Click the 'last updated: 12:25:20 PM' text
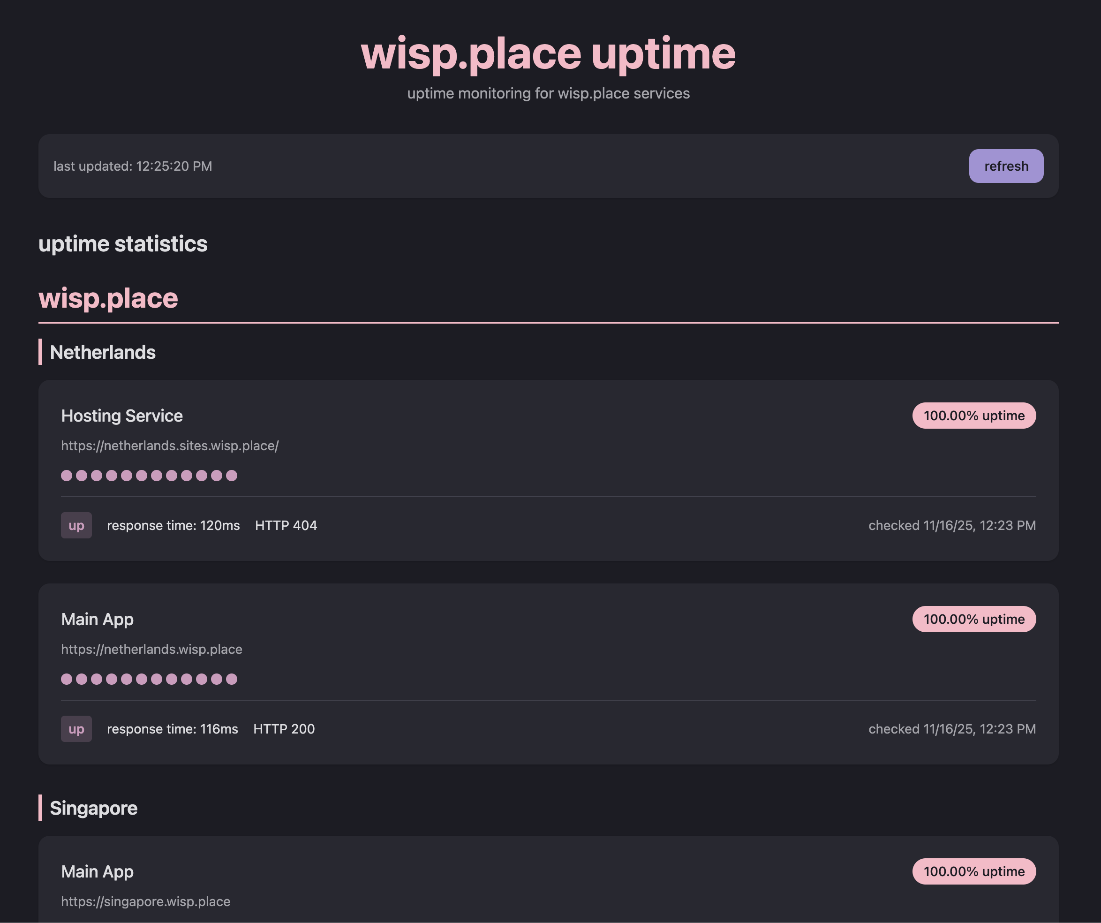Image resolution: width=1101 pixels, height=923 pixels. point(133,166)
